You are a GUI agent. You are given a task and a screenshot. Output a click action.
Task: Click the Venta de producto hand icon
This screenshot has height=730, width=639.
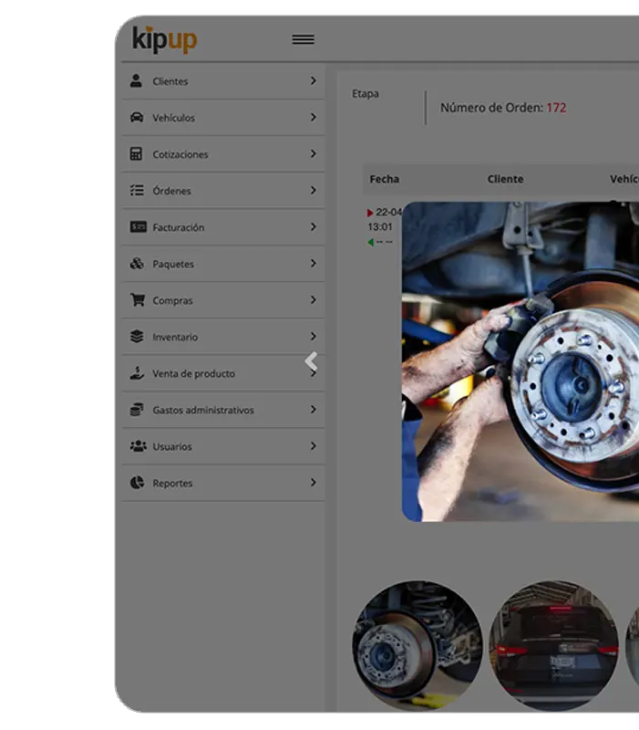(137, 373)
